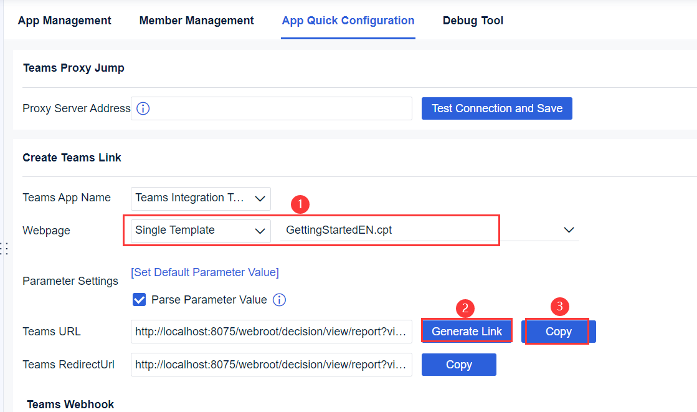Click the Proxy Server Address label
The width and height of the screenshot is (697, 412).
click(x=77, y=108)
